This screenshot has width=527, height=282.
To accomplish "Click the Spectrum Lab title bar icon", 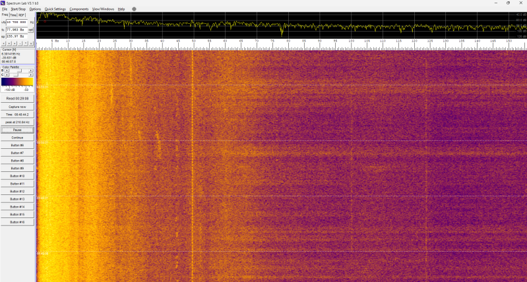I will (x=3, y=3).
